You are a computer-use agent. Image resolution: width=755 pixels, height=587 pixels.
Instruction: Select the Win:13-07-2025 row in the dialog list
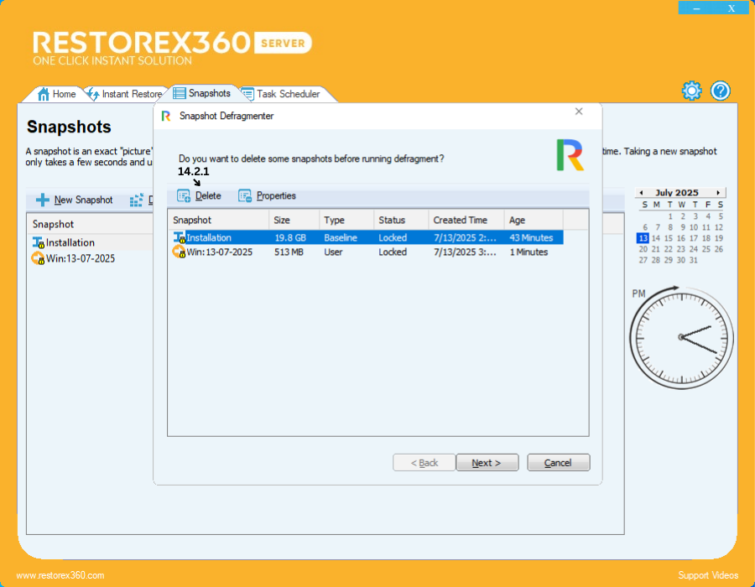pos(368,252)
